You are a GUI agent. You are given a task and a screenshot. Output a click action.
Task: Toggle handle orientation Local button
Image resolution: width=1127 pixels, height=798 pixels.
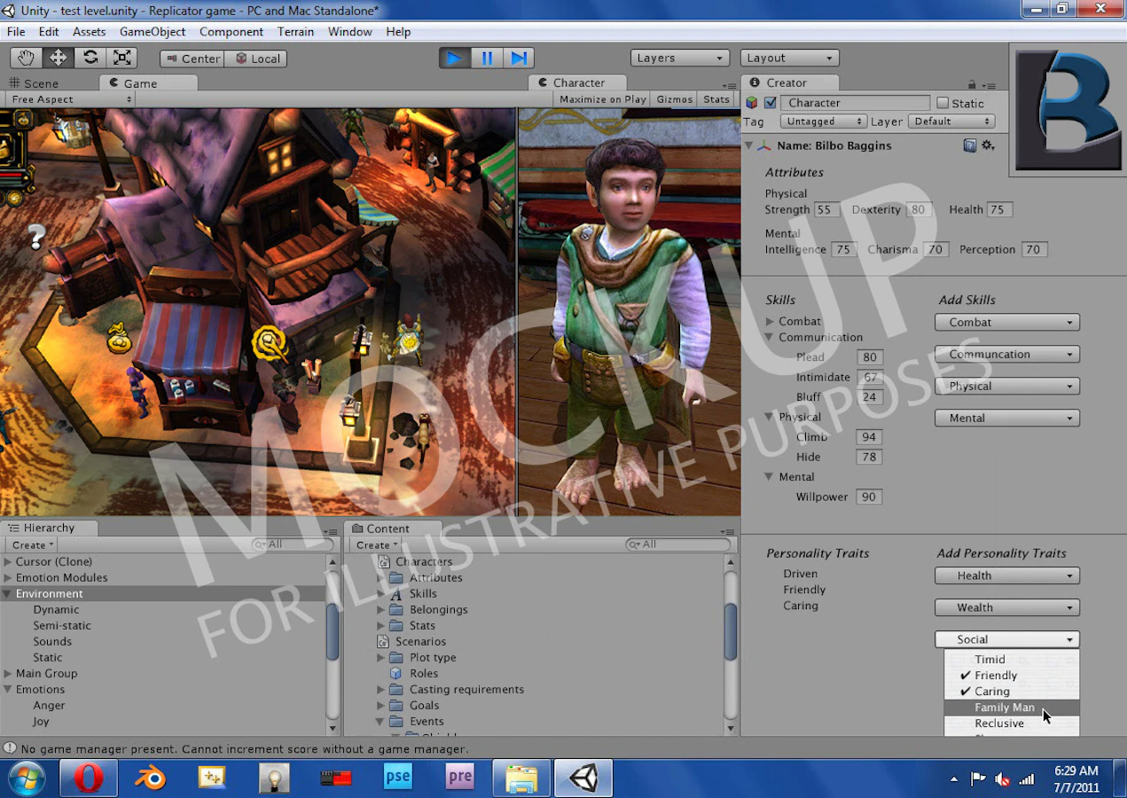pyautogui.click(x=254, y=59)
